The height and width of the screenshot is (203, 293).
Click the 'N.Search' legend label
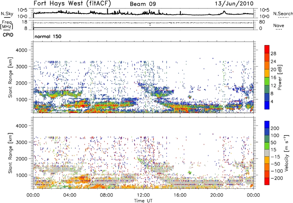click(283, 14)
